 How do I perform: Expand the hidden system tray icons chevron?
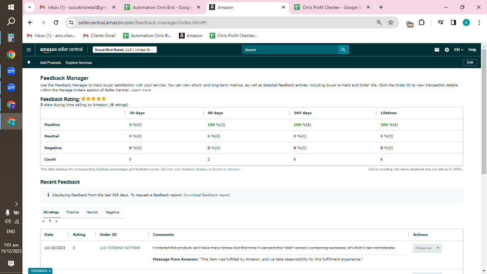(16, 204)
